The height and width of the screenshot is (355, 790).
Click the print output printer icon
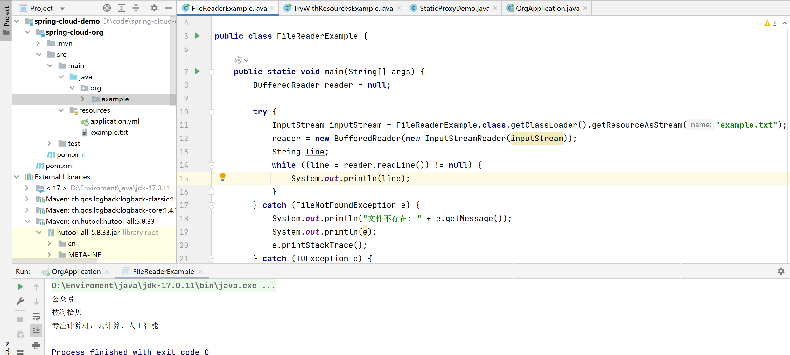(36, 345)
